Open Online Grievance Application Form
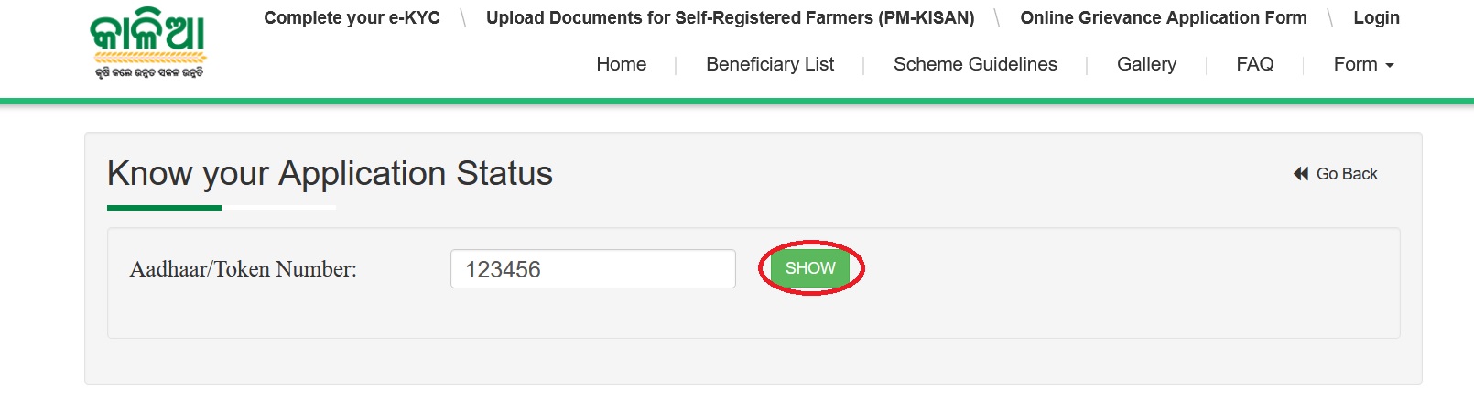 point(1163,18)
